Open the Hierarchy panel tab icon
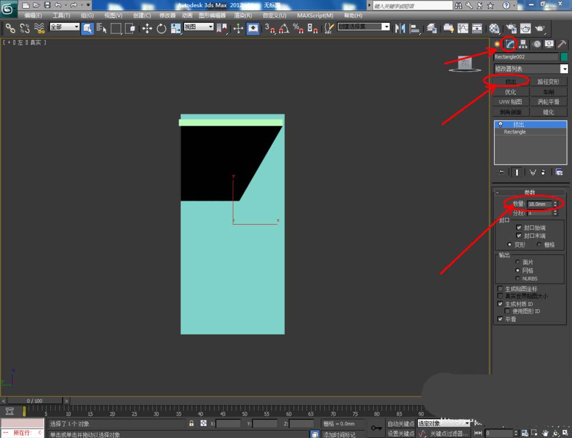Image resolution: width=572 pixels, height=438 pixels. (523, 44)
